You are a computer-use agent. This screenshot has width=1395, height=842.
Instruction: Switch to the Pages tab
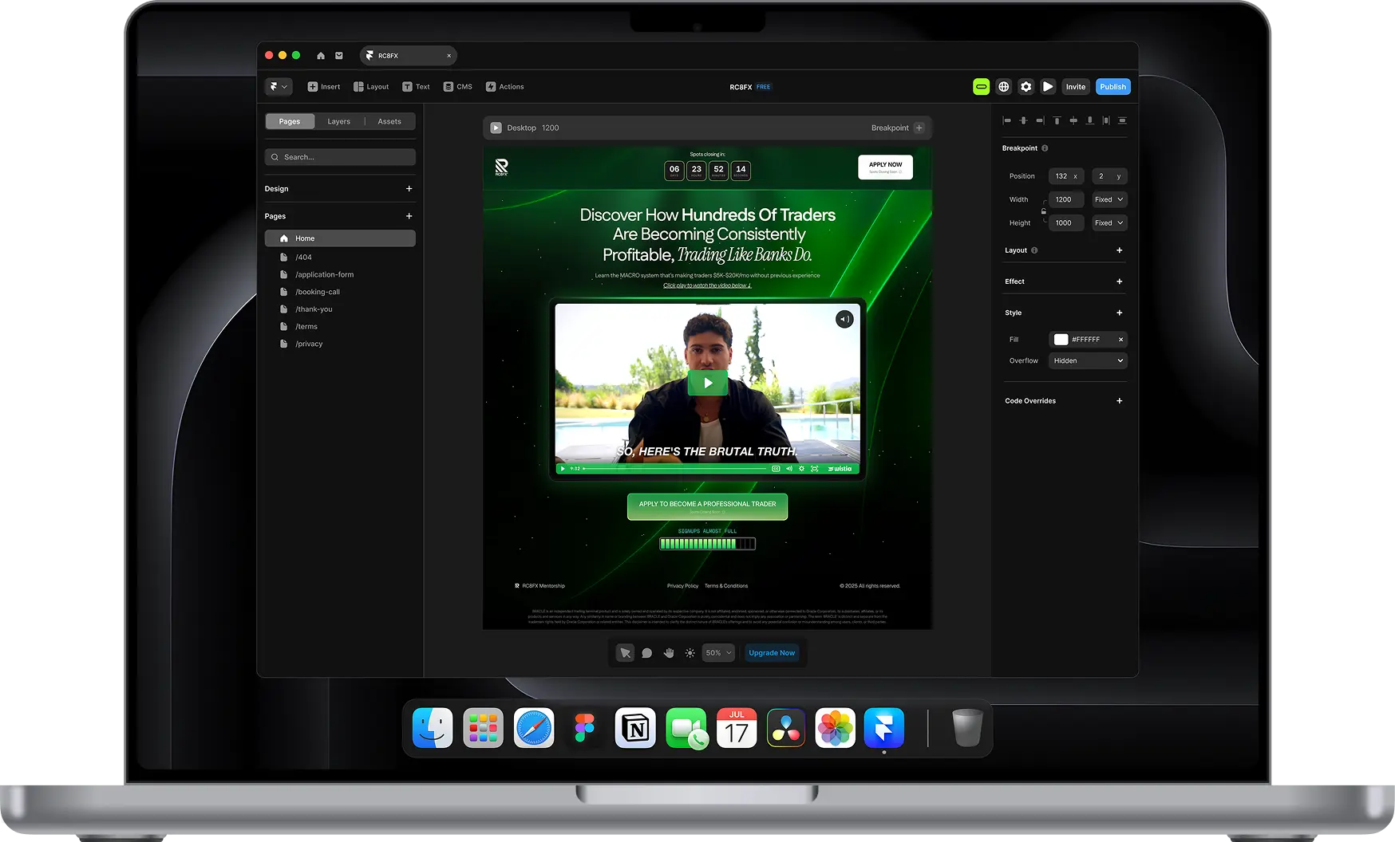click(x=290, y=121)
